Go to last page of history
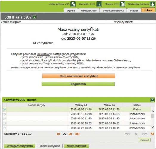Image resolution: width=156 pixels, height=149 pixels. click(x=146, y=134)
